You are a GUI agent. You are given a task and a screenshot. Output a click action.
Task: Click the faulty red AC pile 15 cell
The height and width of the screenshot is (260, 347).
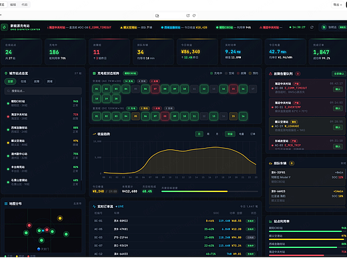pyautogui.click(x=234, y=89)
